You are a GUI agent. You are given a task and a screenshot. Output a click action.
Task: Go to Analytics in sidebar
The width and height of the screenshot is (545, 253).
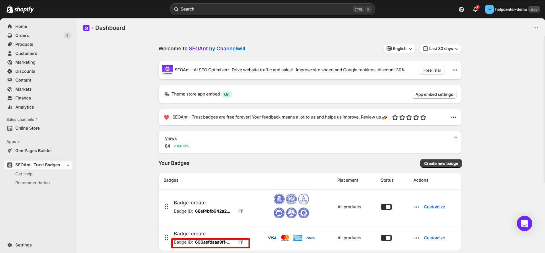click(24, 107)
